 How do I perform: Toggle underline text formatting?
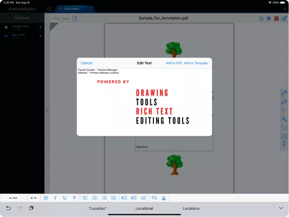tap(65, 198)
